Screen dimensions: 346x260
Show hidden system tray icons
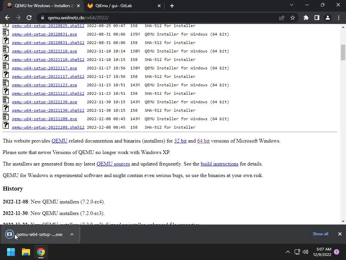(288, 252)
